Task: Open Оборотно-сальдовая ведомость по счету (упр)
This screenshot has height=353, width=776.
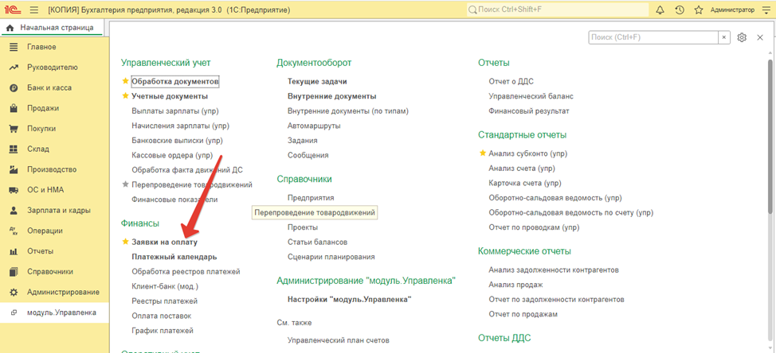Action: pos(571,213)
